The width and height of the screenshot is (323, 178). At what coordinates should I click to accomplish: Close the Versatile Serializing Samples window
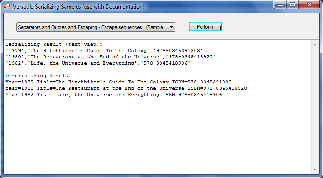tap(309, 5)
